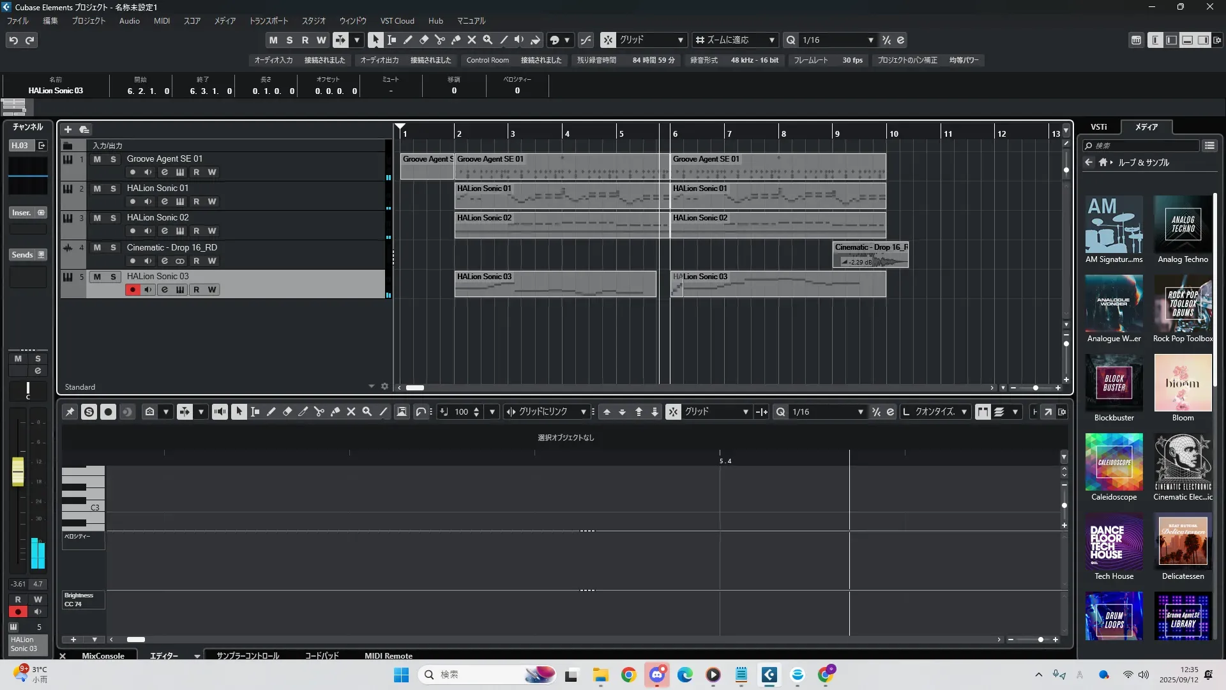This screenshot has width=1226, height=690.
Task: Select the Eraser tool in project toolbar
Action: [x=424, y=40]
